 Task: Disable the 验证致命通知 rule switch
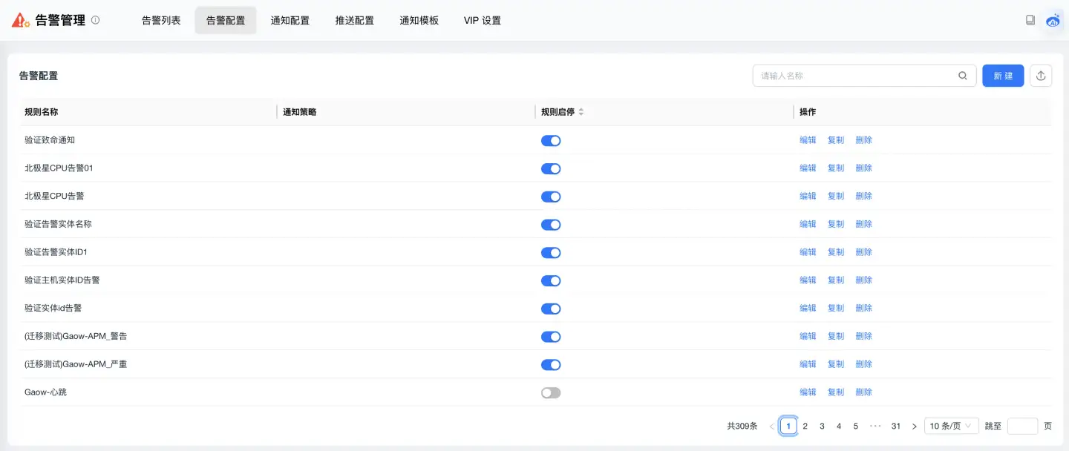pyautogui.click(x=551, y=140)
